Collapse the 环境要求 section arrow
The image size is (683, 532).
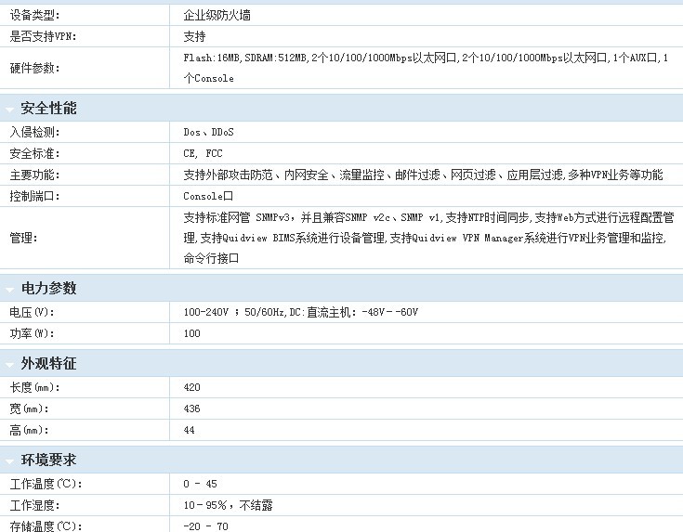pyautogui.click(x=9, y=461)
